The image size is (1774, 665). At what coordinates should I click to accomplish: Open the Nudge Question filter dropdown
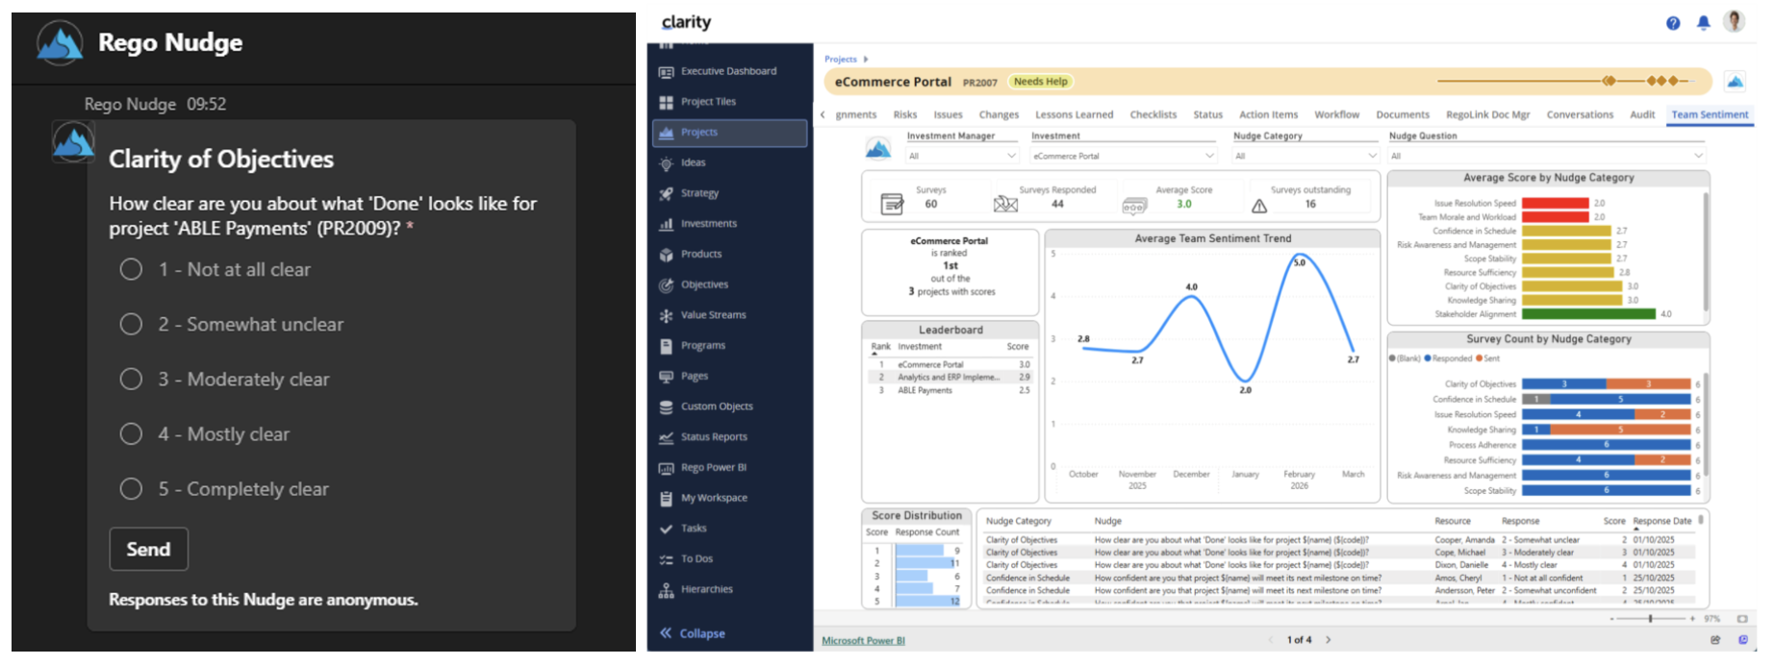click(x=1546, y=156)
